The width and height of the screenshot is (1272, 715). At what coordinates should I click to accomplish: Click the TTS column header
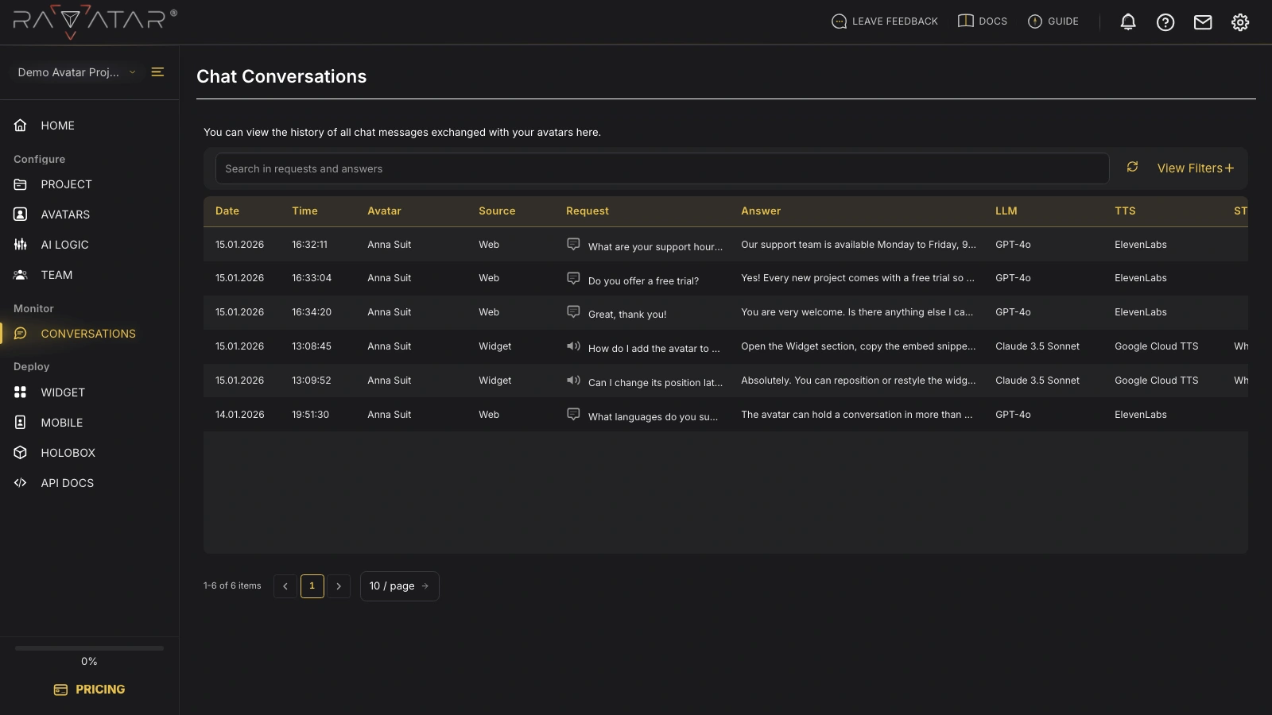point(1125,211)
